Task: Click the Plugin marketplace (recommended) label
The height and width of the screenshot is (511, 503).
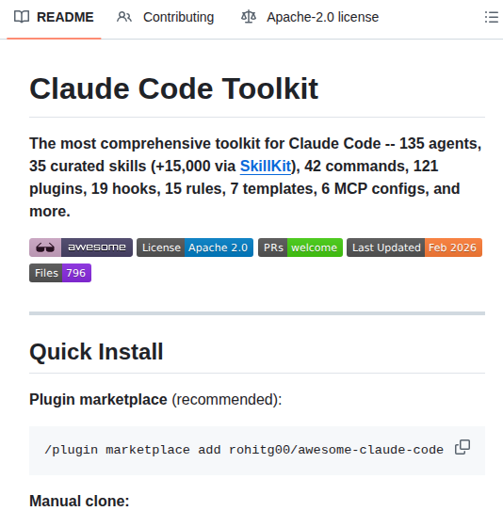Action: click(155, 400)
